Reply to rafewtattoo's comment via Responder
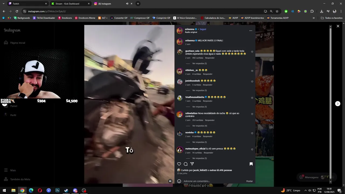Image resolution: width=345 pixels, height=194 pixels. (210, 120)
